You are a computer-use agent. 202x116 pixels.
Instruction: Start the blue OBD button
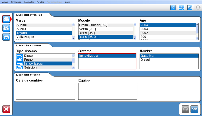(x=194, y=109)
